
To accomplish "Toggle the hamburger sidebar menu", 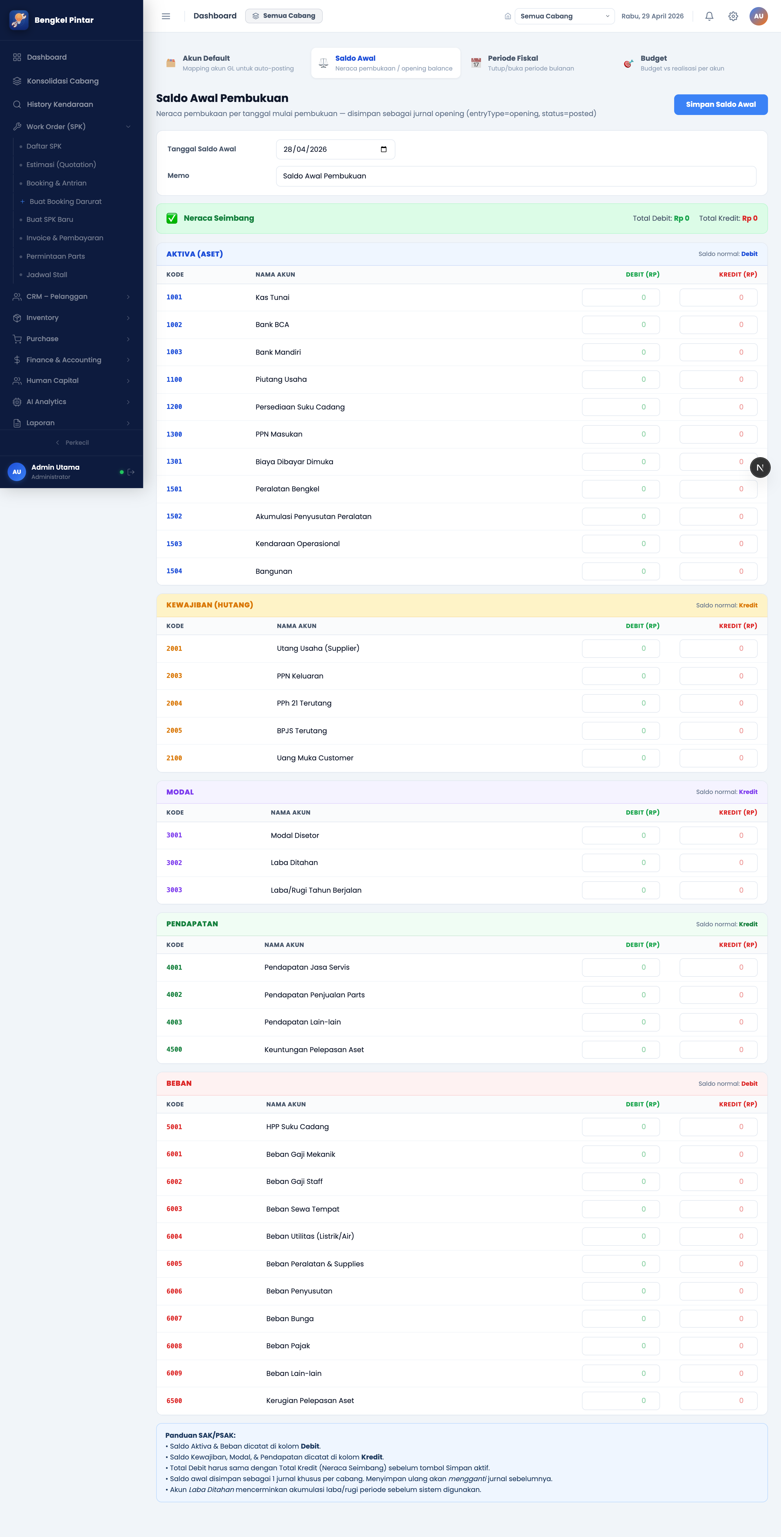I will pyautogui.click(x=166, y=16).
